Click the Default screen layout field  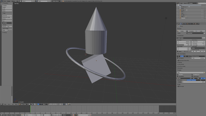click(x=27, y=1)
